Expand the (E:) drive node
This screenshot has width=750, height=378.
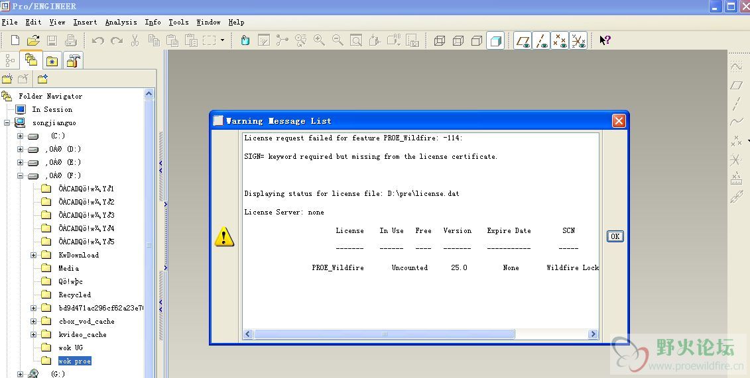(20, 162)
